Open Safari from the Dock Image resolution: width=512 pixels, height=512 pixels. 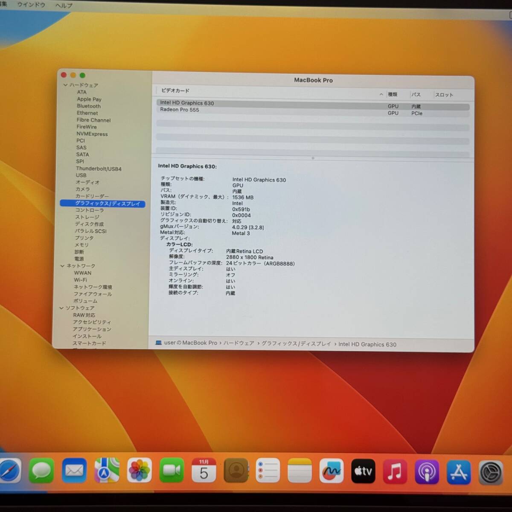tap(9, 471)
